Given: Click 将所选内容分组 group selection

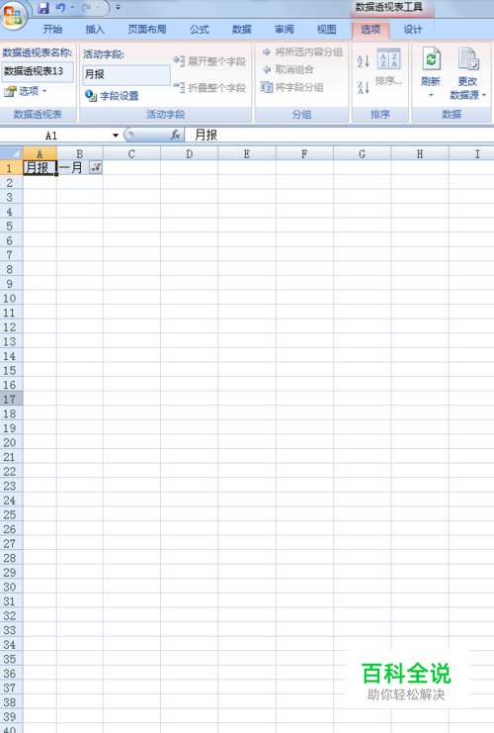Looking at the screenshot, I should pyautogui.click(x=302, y=51).
